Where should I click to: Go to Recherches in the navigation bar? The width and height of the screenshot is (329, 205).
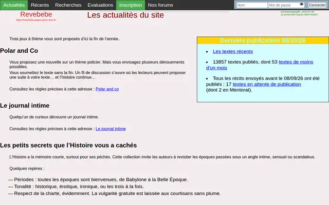coord(68,5)
